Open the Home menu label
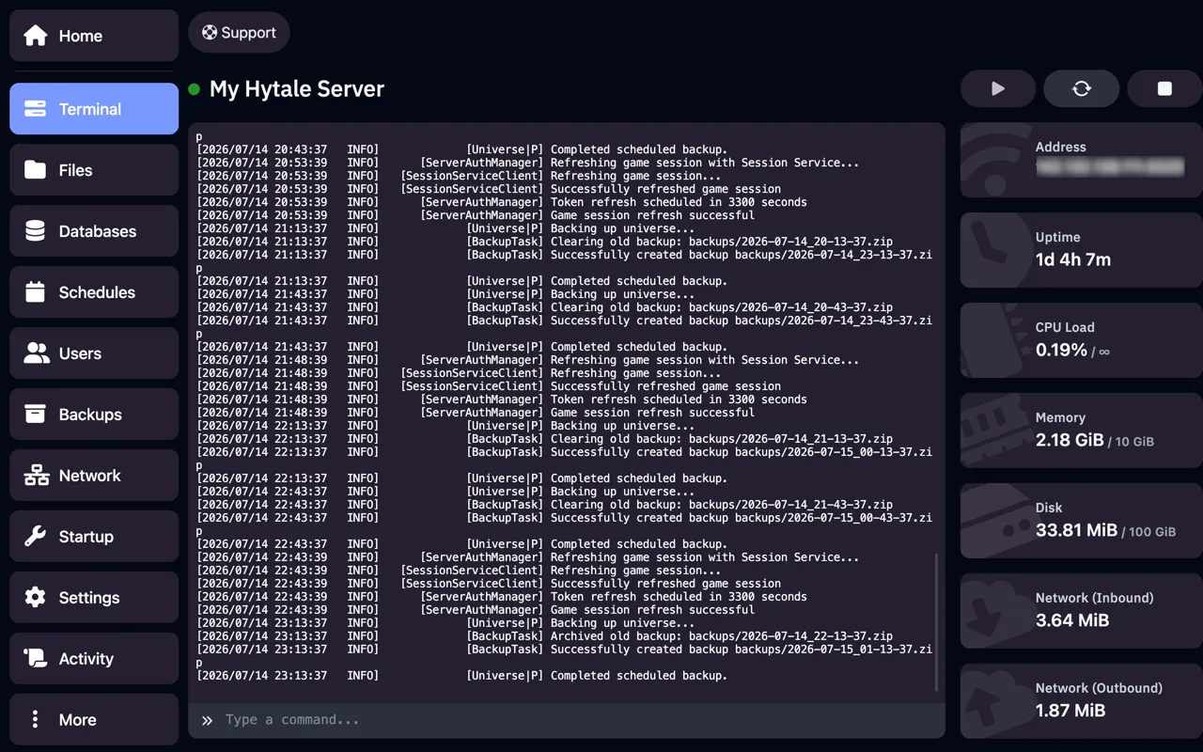Viewport: 1203px width, 752px height. point(81,36)
